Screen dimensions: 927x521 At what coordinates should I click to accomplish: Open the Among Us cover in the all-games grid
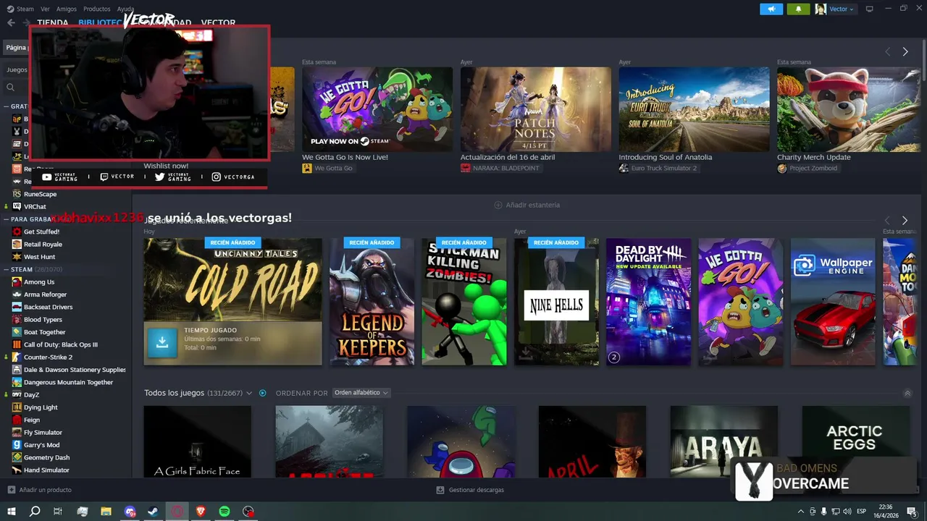point(461,441)
